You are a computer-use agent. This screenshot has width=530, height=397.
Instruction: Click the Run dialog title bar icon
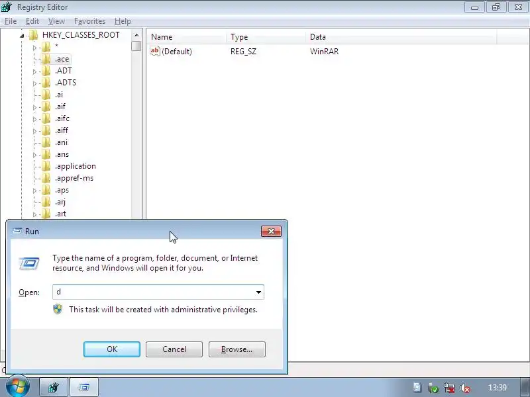coord(17,231)
